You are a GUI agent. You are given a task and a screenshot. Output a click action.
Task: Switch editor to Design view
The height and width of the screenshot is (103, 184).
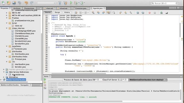(x=57, y=12)
